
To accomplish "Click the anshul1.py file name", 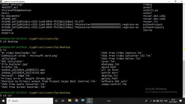I will (151, 10).
